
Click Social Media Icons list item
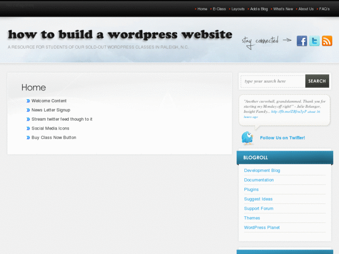[x=50, y=129]
